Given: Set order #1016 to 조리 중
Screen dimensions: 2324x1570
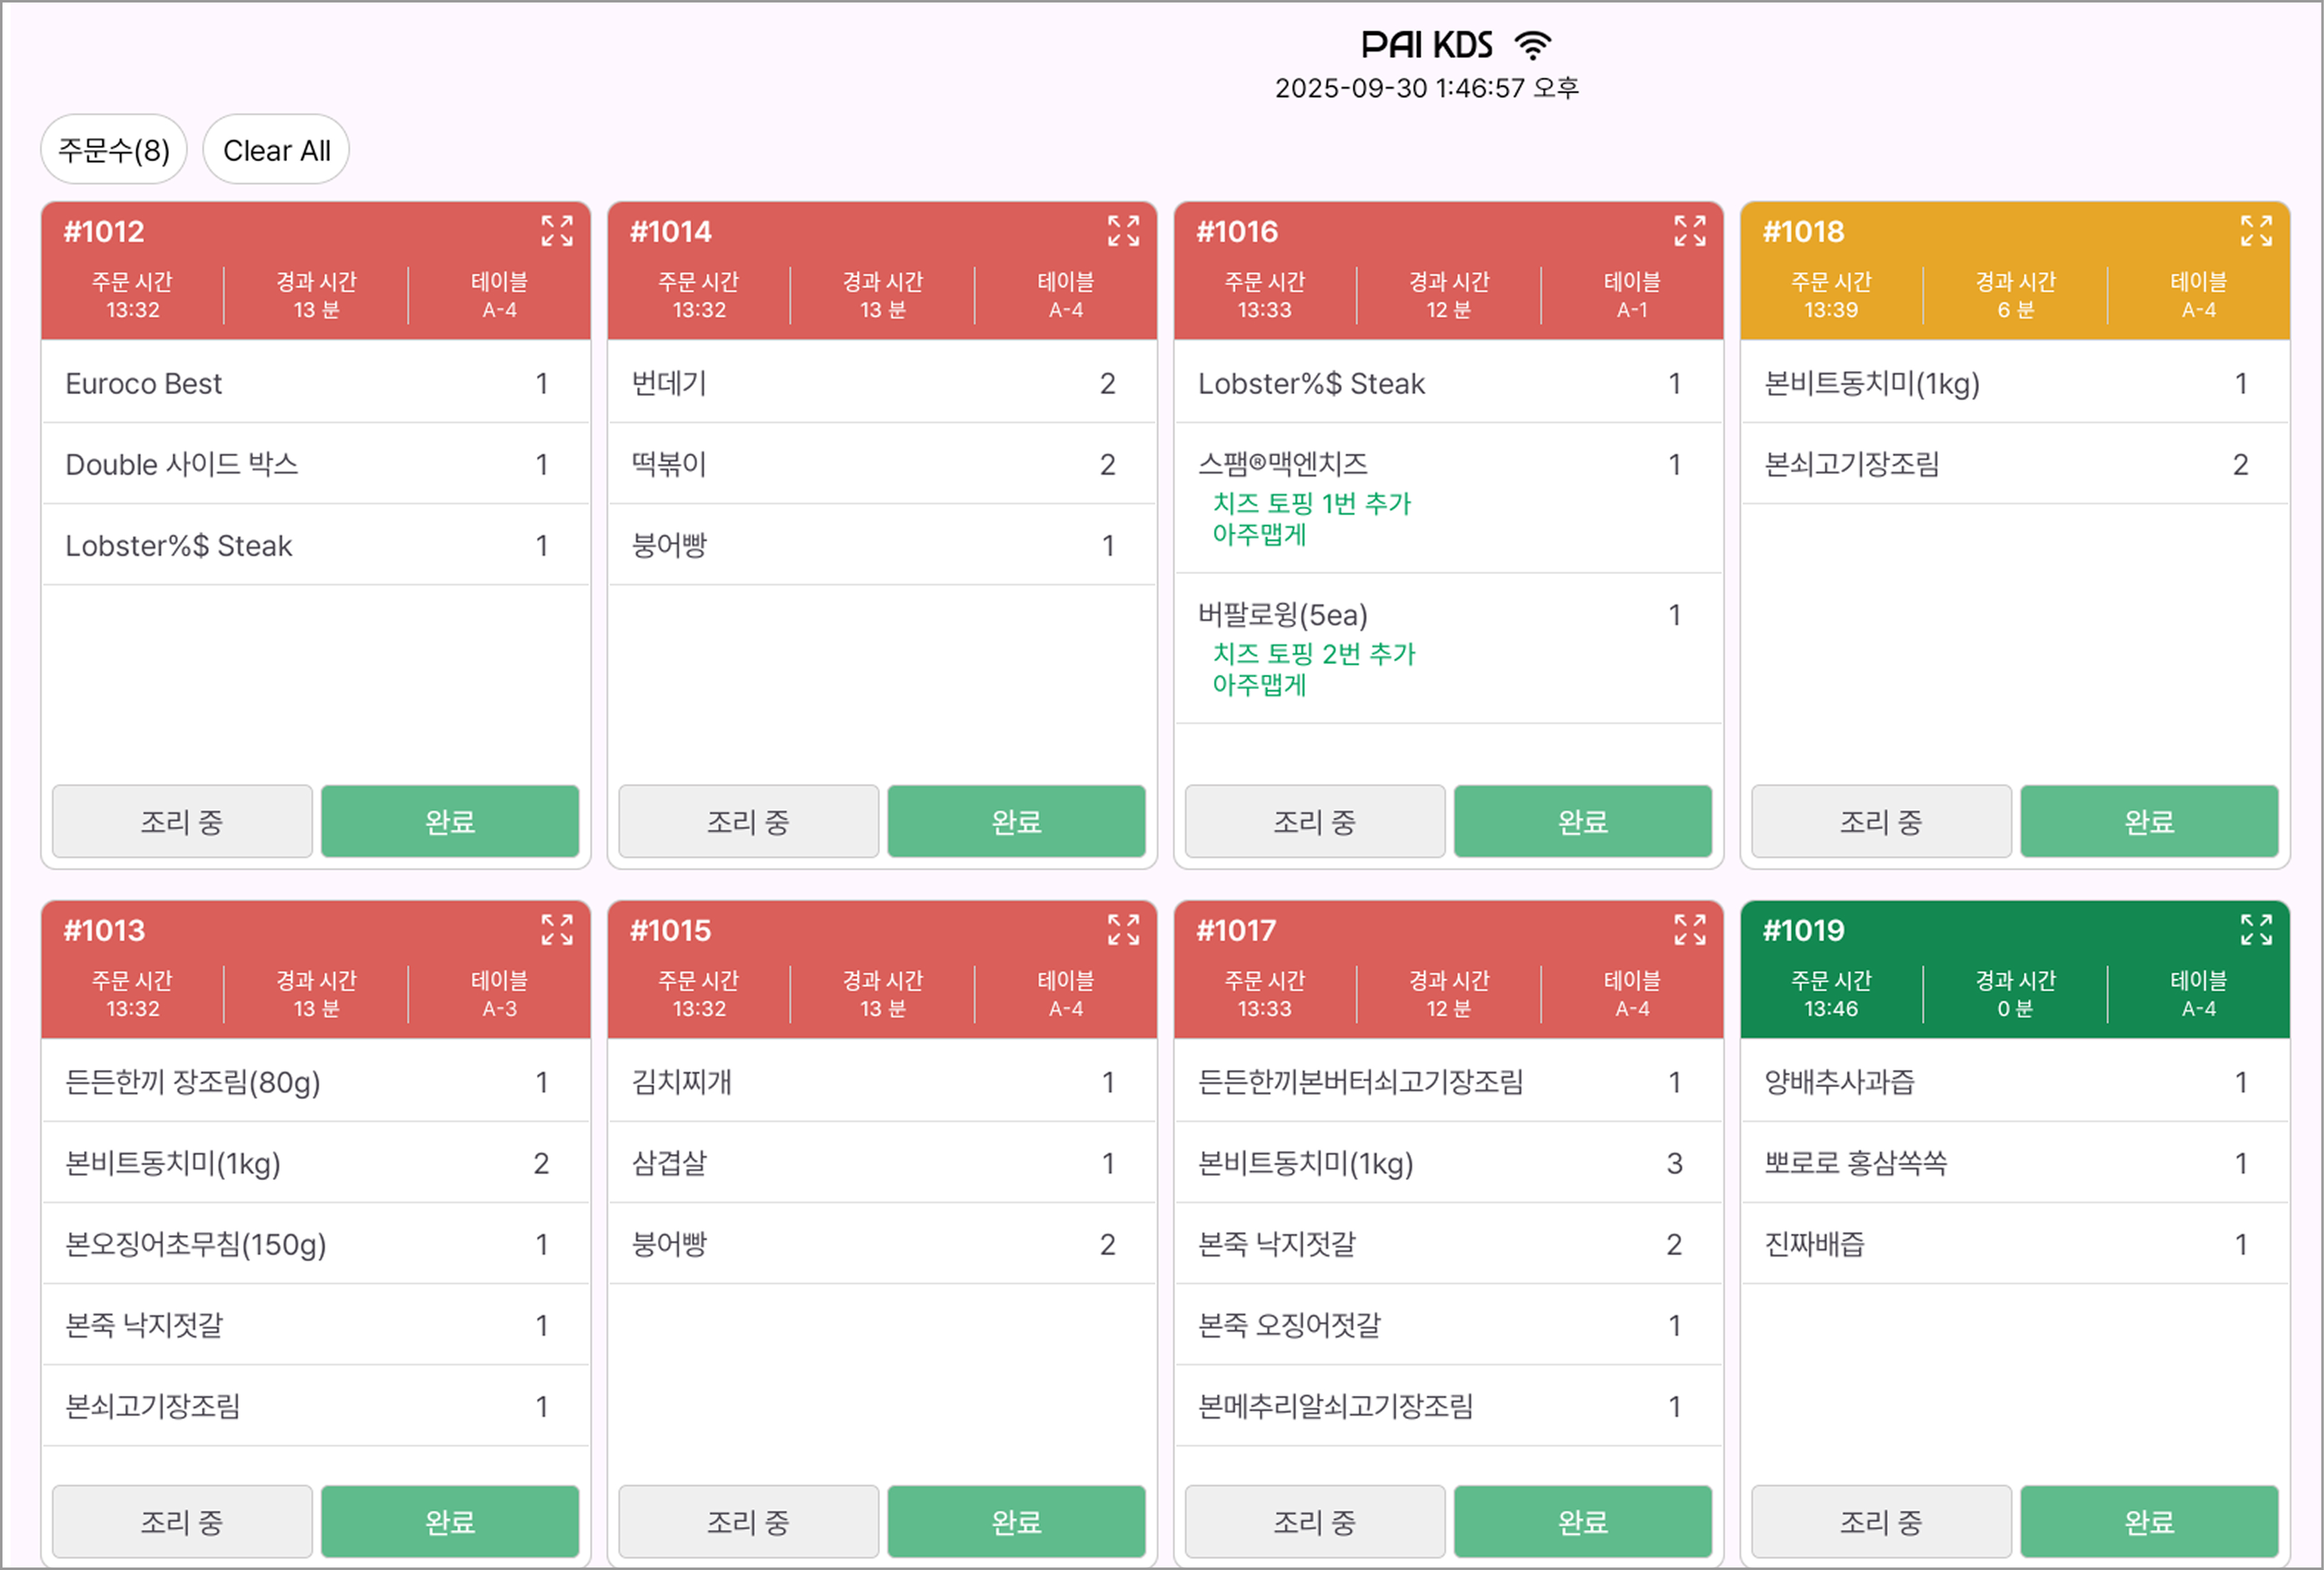Looking at the screenshot, I should coord(1315,822).
